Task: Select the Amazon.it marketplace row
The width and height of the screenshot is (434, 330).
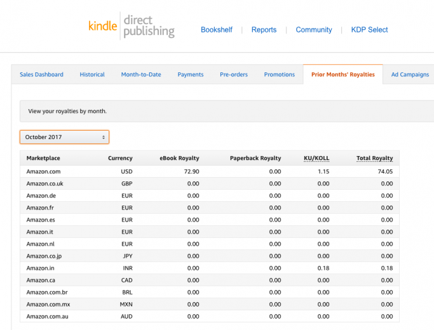Action: 210,232
